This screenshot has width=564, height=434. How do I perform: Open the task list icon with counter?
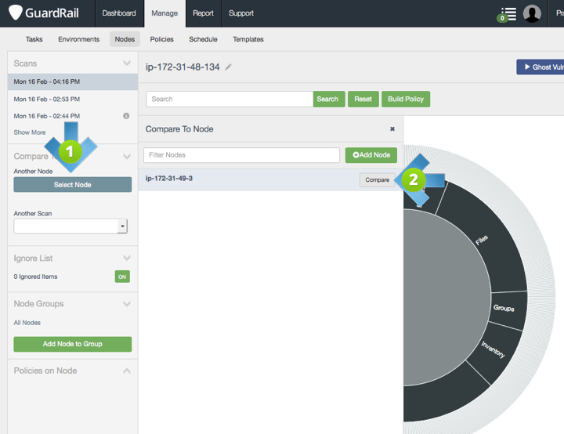pyautogui.click(x=507, y=14)
